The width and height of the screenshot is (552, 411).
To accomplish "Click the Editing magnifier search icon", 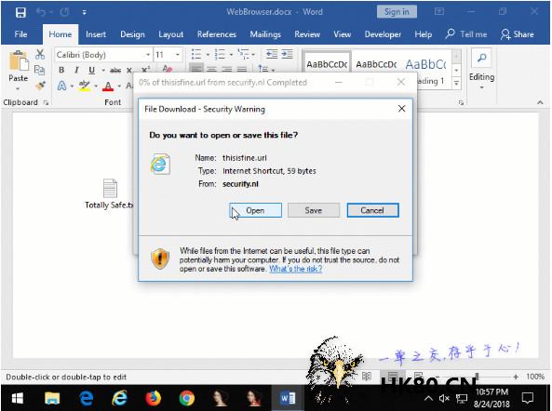I will (x=482, y=58).
